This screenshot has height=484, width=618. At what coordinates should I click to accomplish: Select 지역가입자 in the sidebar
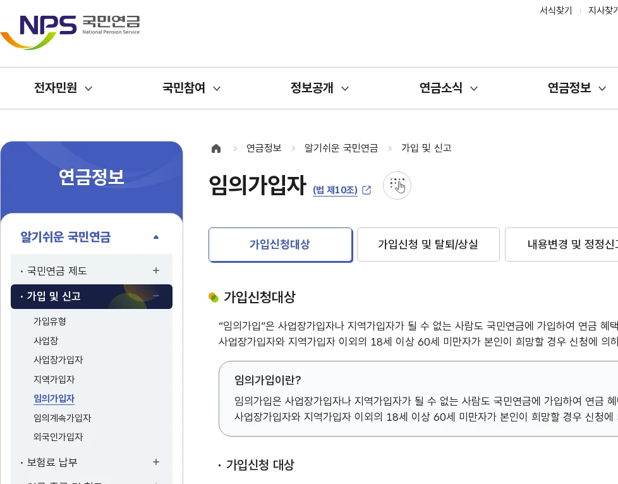tap(54, 379)
